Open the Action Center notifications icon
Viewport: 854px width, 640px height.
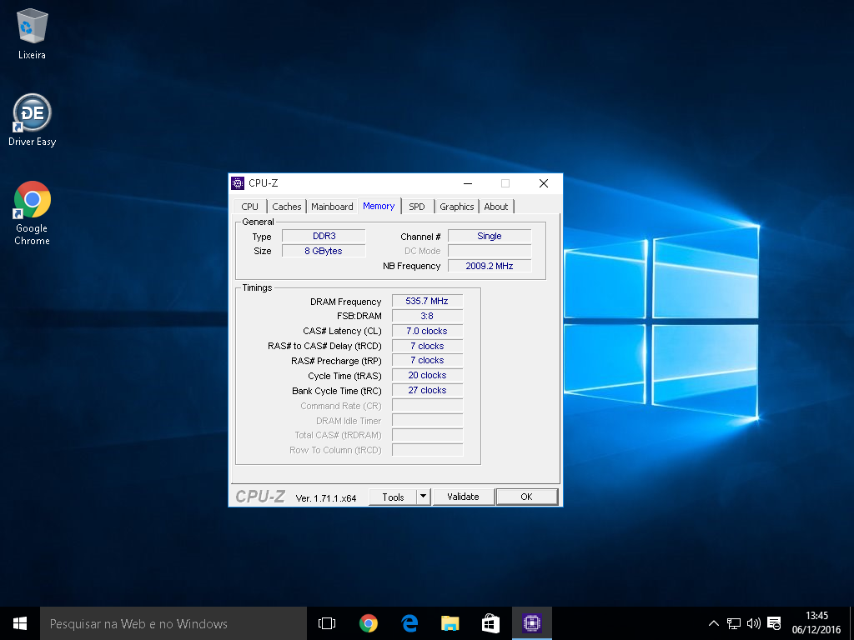point(774,623)
